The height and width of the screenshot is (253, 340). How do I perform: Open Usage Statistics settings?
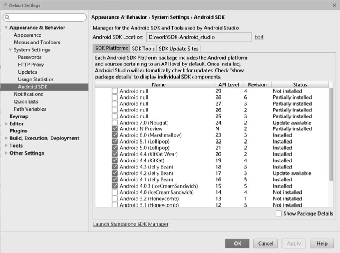point(36,79)
